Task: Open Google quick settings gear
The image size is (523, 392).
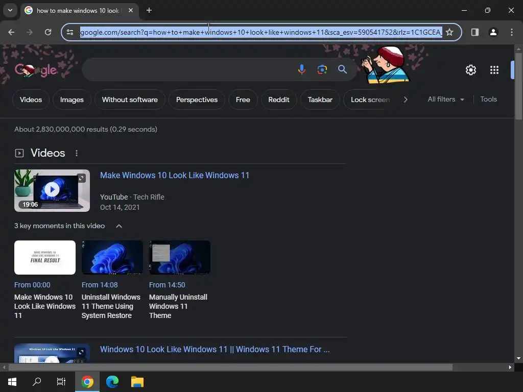Action: coord(470,70)
